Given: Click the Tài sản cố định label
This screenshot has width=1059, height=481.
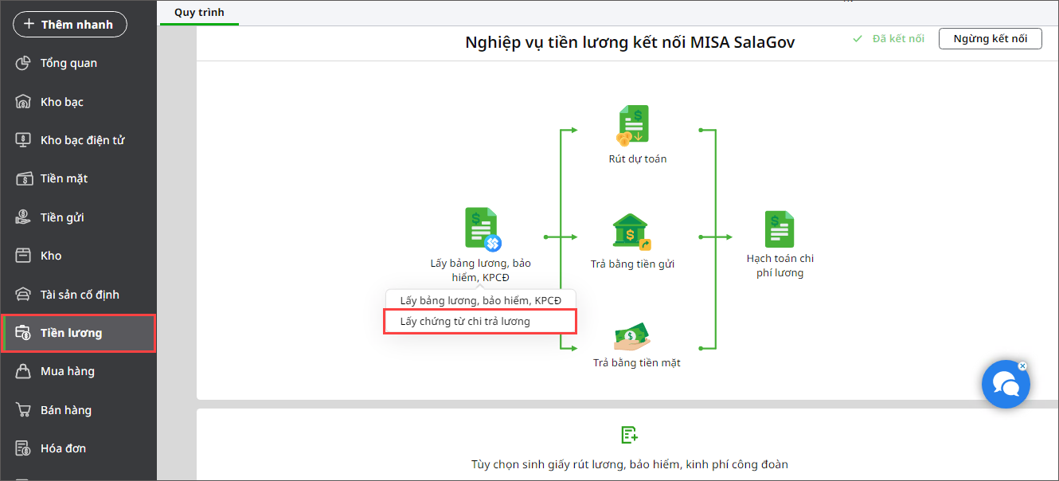Looking at the screenshot, I should point(80,295).
